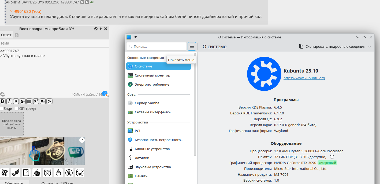This screenshot has height=184, width=380.
Task: Open dropdown arrow next to copy detailed info
Action: coord(370,46)
